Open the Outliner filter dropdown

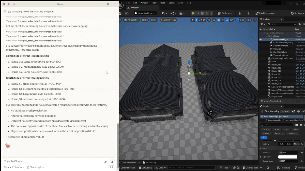263,24
